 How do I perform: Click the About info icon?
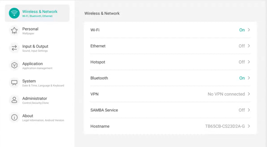[14, 117]
